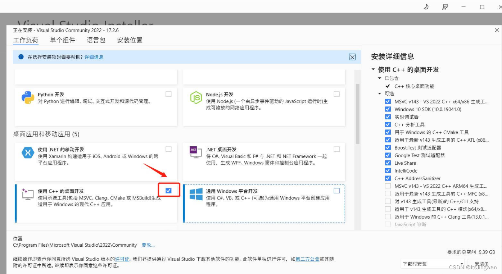Viewport: 502px width, 274px height.
Task: Click the Xamarin .NET mobile development icon
Action: 28,152
